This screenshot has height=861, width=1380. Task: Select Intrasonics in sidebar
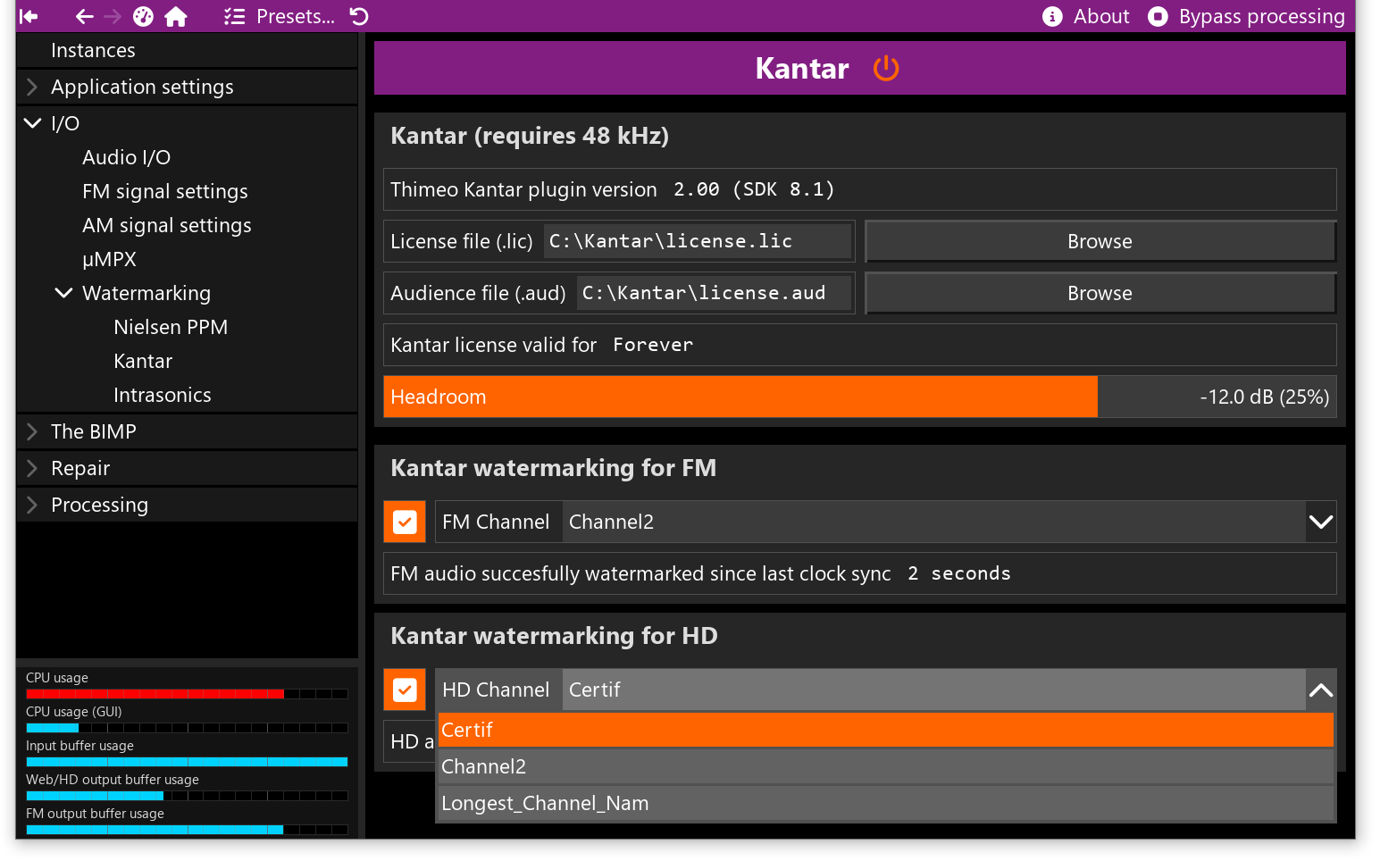click(x=163, y=395)
